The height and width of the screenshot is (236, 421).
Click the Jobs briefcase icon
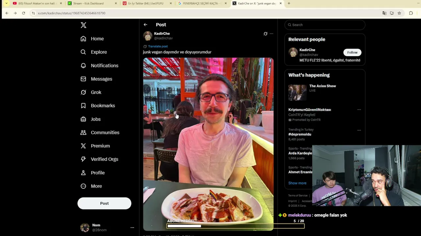pos(83,119)
